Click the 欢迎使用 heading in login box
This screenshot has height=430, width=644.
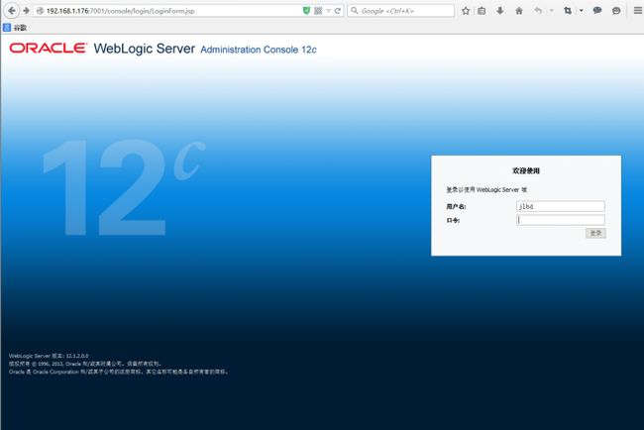click(x=526, y=170)
